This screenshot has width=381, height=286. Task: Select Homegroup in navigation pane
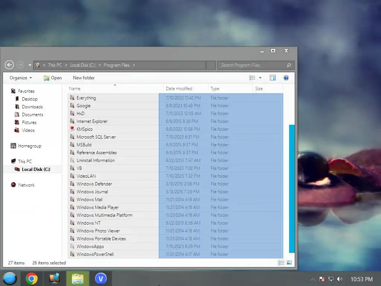tap(30, 146)
